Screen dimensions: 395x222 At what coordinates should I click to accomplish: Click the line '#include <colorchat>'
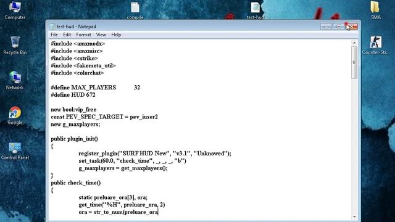tap(77, 73)
